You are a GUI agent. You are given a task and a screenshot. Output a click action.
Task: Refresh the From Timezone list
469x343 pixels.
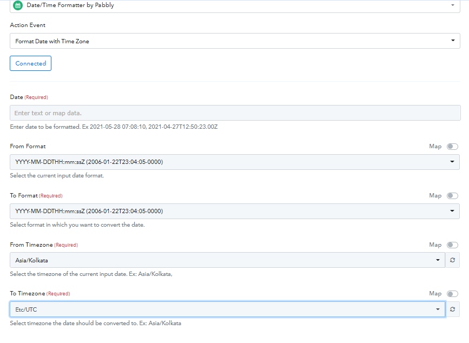453,260
